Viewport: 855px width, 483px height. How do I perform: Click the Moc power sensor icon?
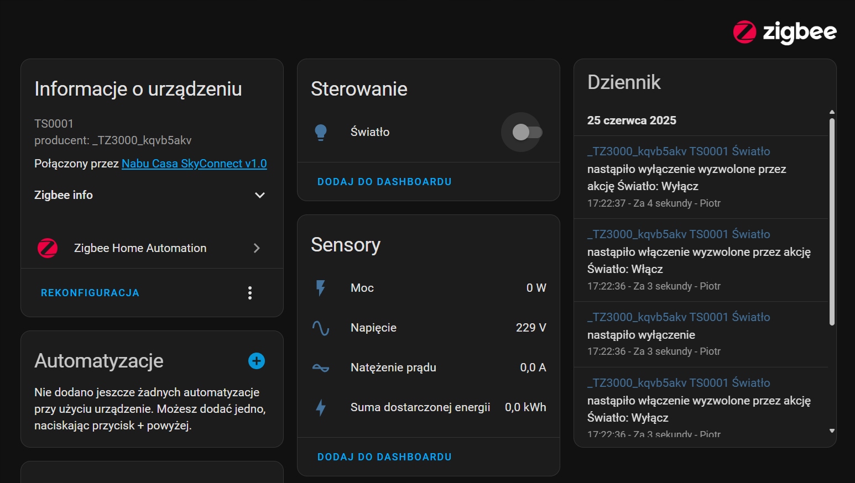(x=321, y=288)
